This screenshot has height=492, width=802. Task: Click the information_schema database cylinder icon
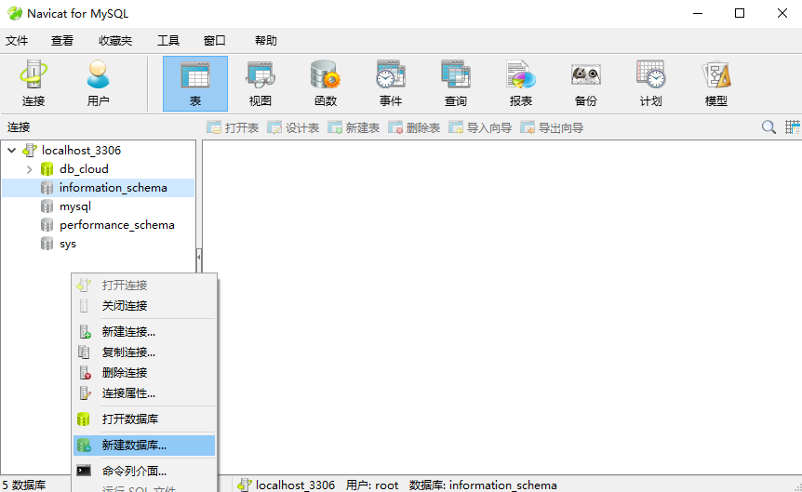(47, 188)
